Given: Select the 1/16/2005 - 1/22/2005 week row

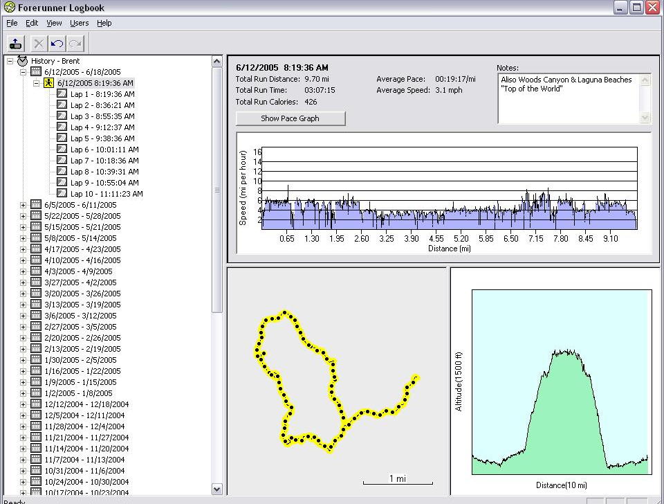Looking at the screenshot, I should pyautogui.click(x=82, y=371).
